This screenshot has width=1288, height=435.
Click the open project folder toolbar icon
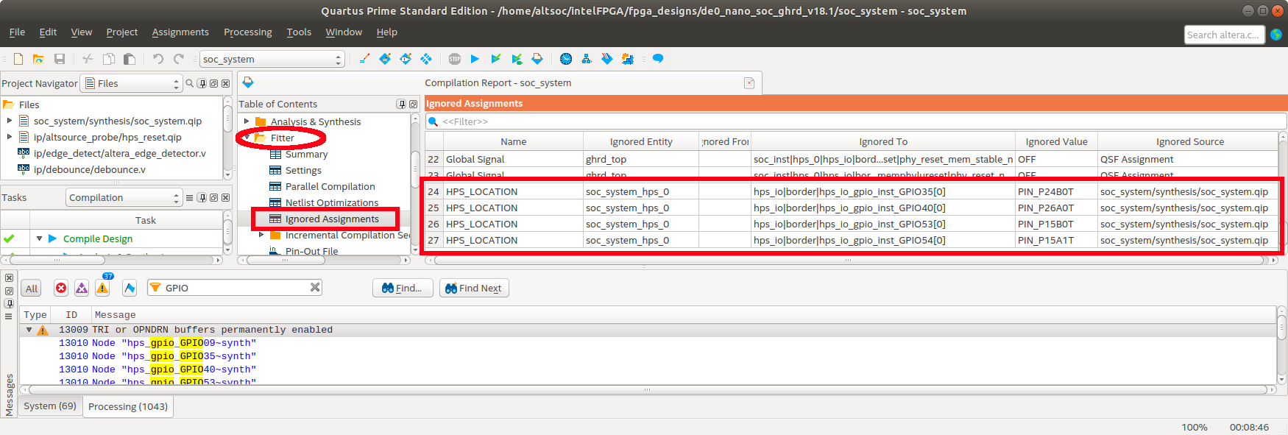38,59
